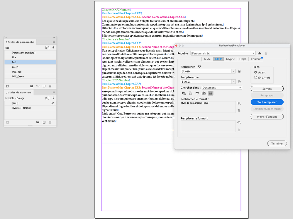
Task: Click the save query icon beside Requête
Action: (x=260, y=53)
